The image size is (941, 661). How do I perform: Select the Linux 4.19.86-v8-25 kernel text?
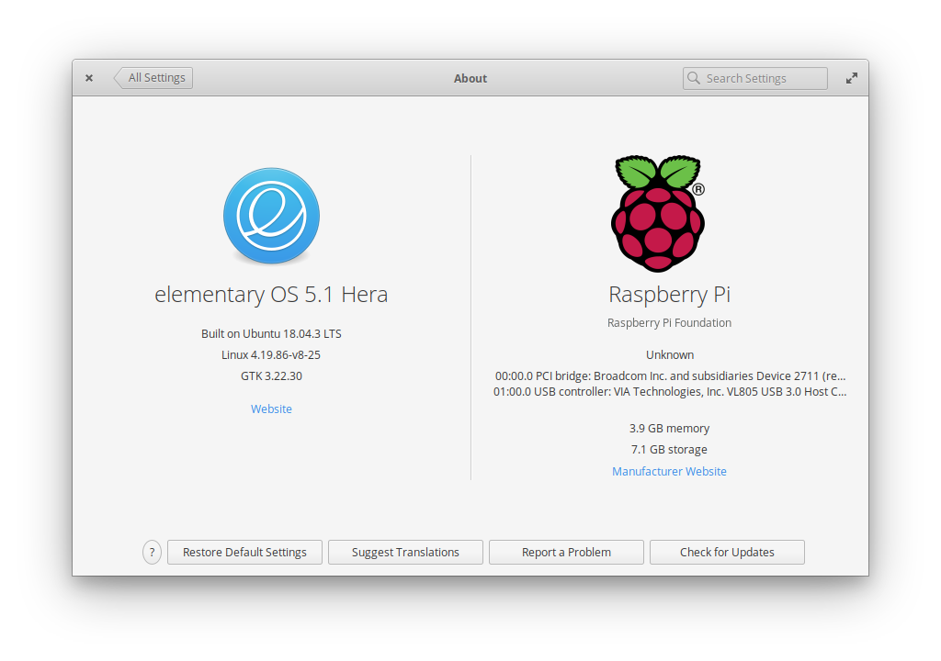click(x=271, y=354)
